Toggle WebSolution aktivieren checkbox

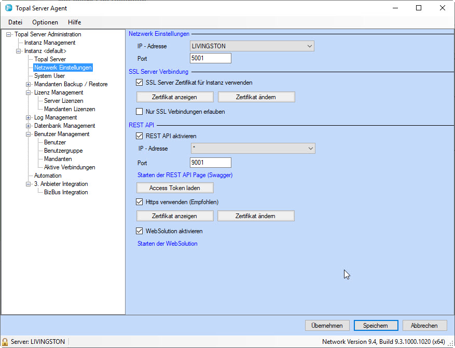point(139,231)
